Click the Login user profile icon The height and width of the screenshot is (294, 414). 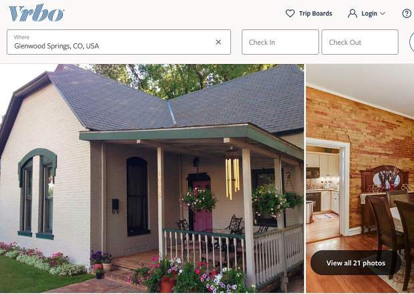(352, 13)
